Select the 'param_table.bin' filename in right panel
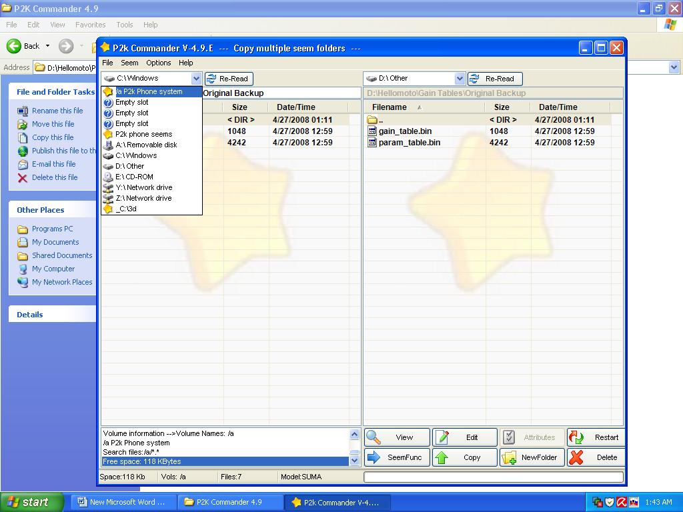The image size is (683, 512). click(410, 143)
